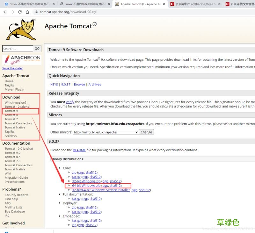Click the ApacheCon feather banner
This screenshot has width=255, height=233.
[22, 60]
